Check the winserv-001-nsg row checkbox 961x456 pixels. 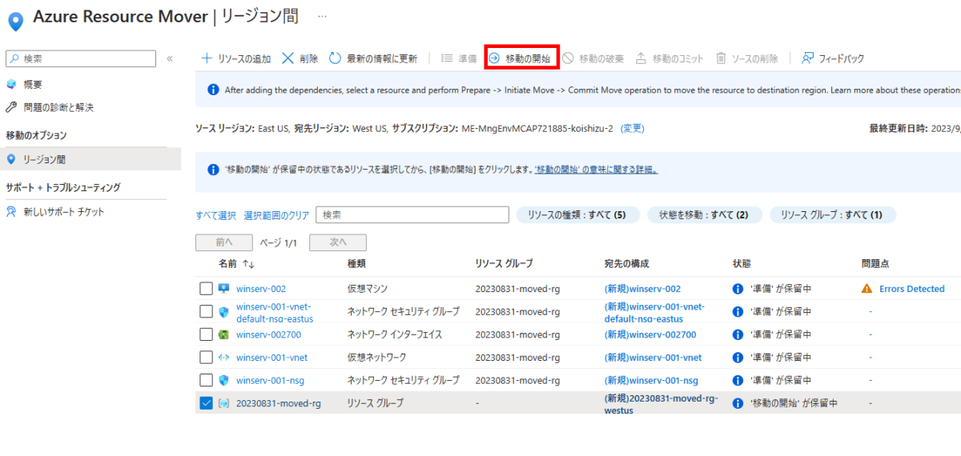[x=206, y=380]
